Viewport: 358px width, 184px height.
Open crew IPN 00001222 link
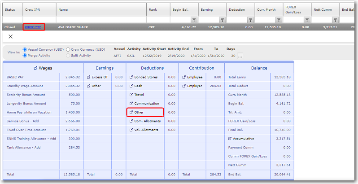pyautogui.click(x=34, y=27)
